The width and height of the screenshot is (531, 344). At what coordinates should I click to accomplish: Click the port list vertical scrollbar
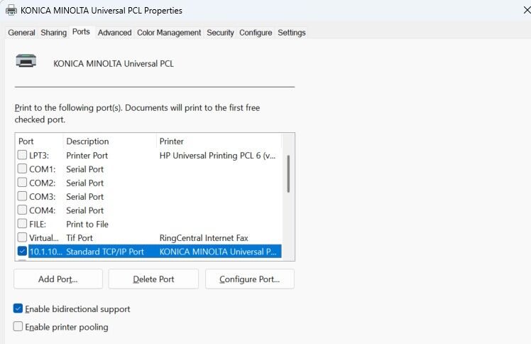[x=288, y=174]
